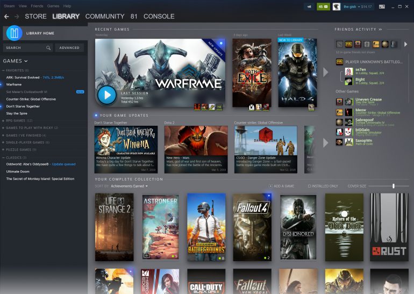Expand Friends Activity with the double chevron
This screenshot has height=294, width=414.
[x=380, y=30]
